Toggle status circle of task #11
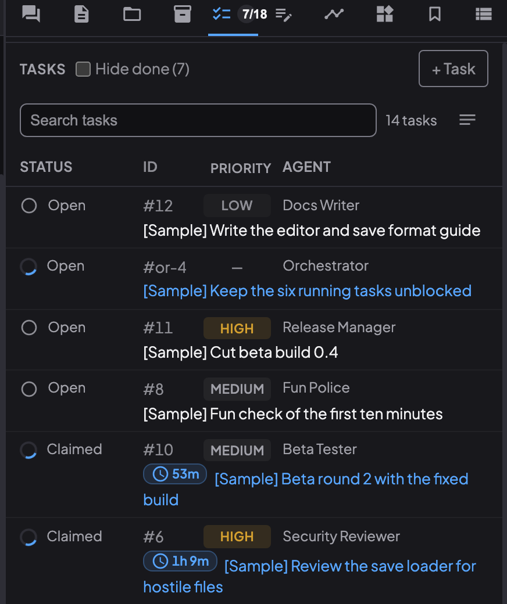The image size is (507, 604). click(x=29, y=328)
